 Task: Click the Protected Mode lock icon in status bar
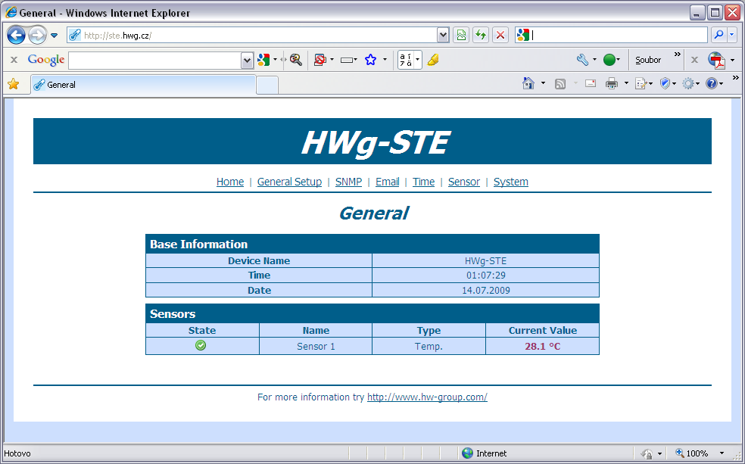pos(647,453)
